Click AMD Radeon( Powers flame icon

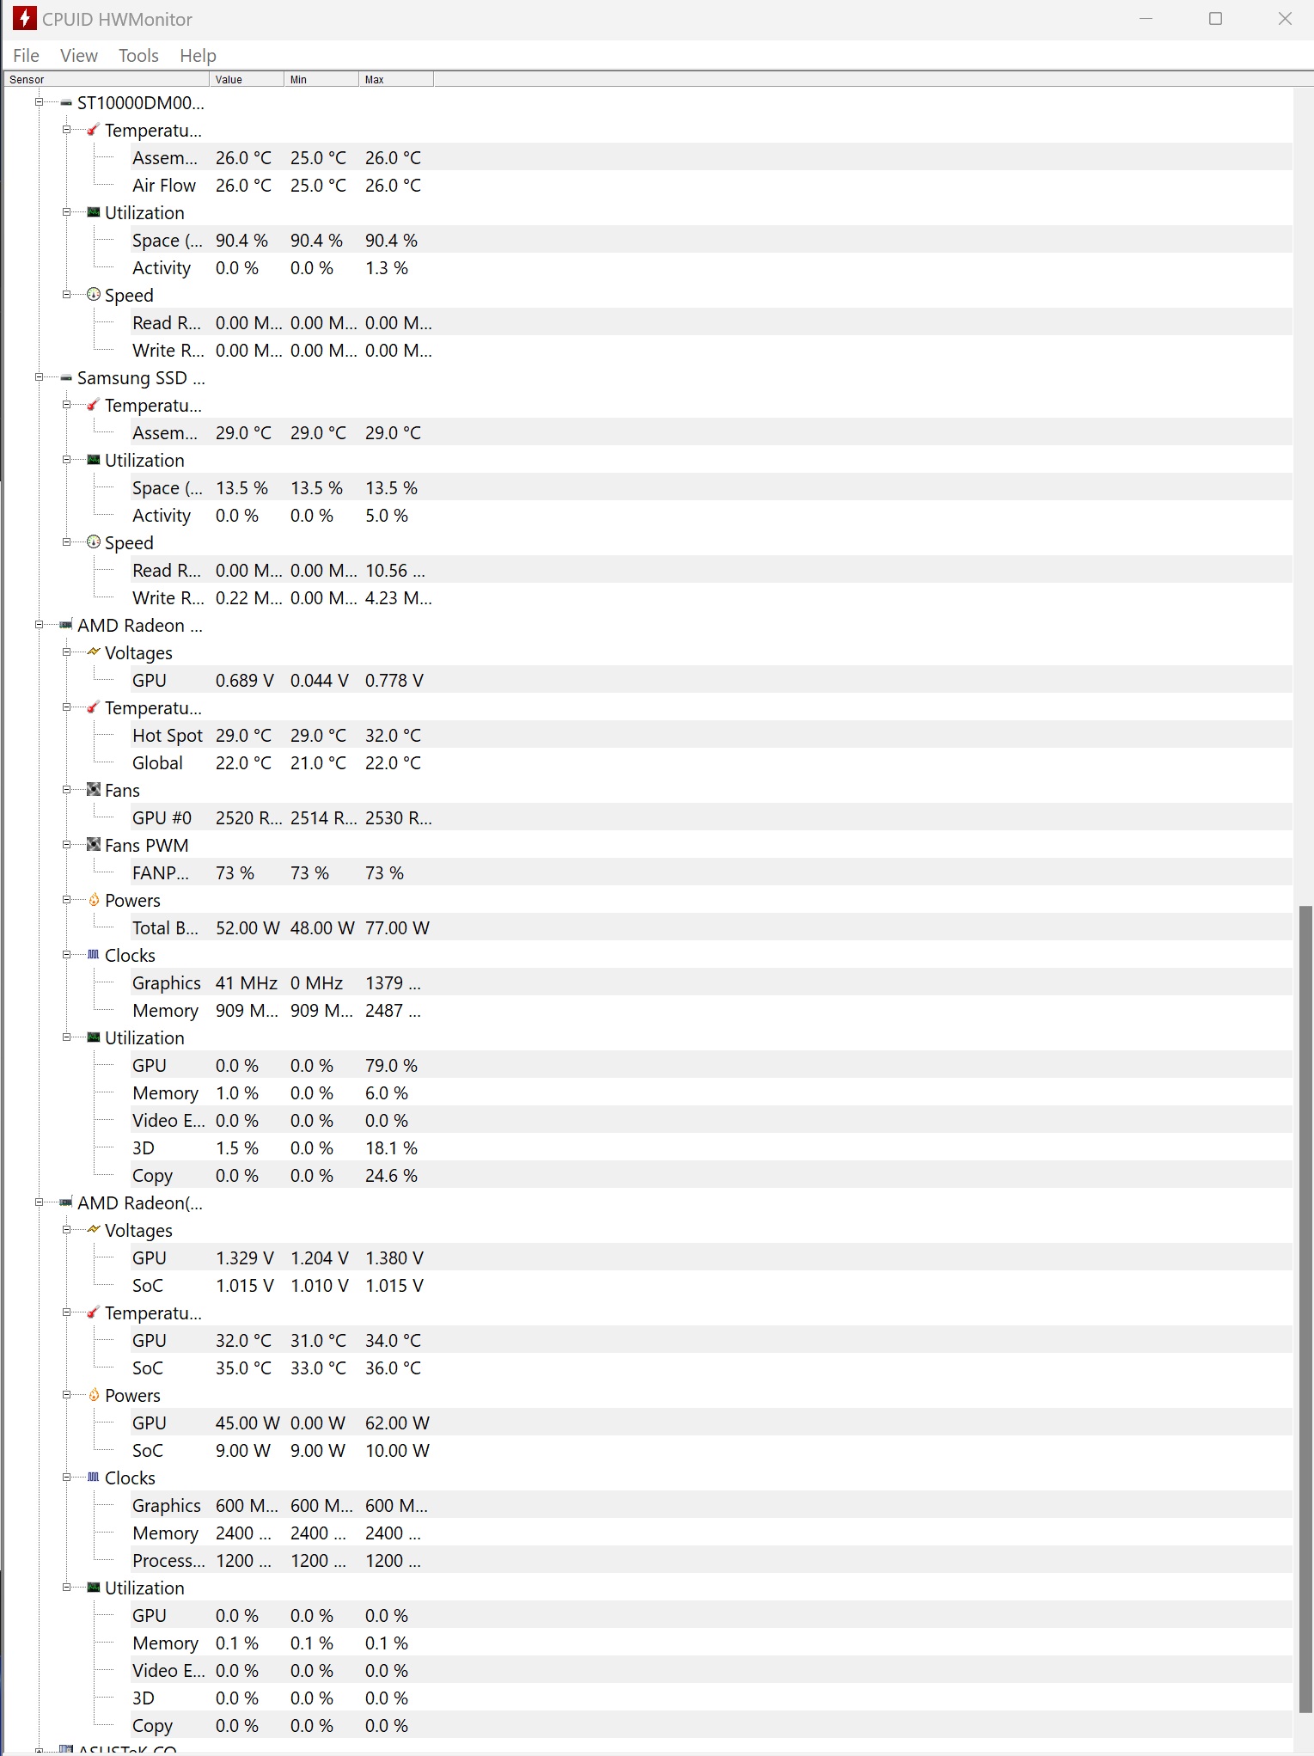click(94, 1395)
